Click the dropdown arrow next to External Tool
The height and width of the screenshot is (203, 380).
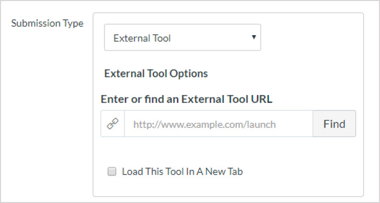[x=254, y=37]
